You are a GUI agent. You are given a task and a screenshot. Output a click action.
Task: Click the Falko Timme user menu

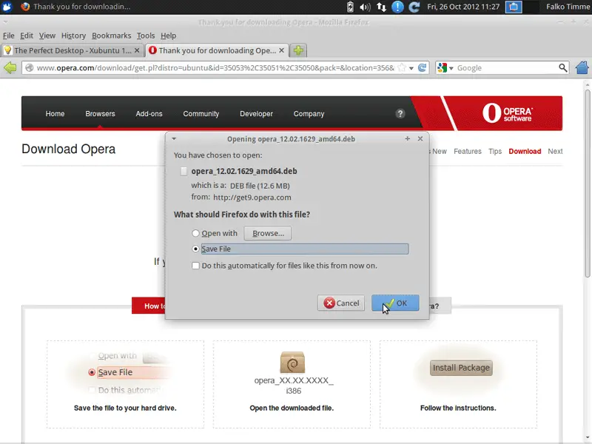tap(568, 7)
